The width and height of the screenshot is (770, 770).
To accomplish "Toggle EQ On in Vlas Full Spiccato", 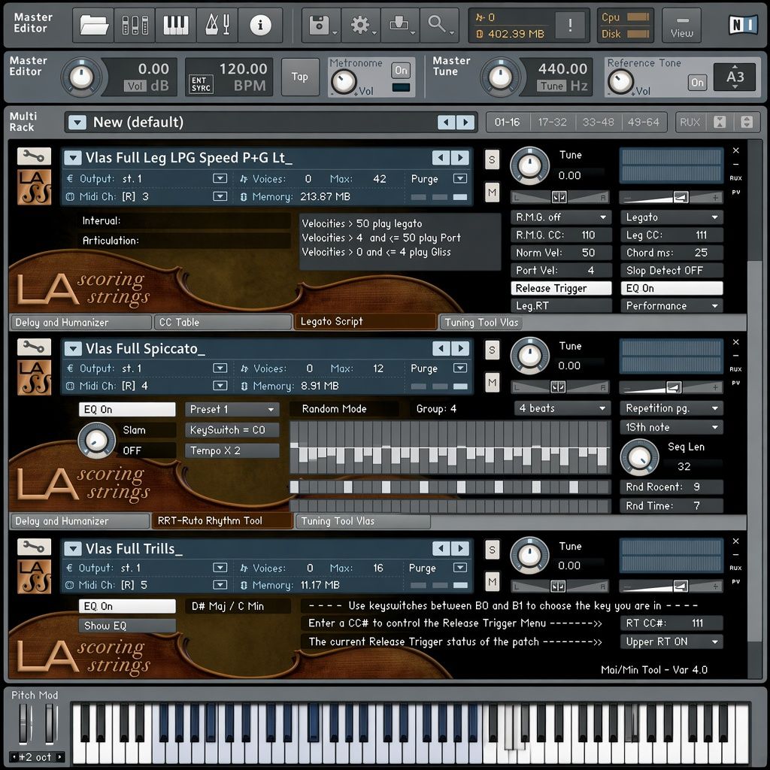I will (x=127, y=409).
